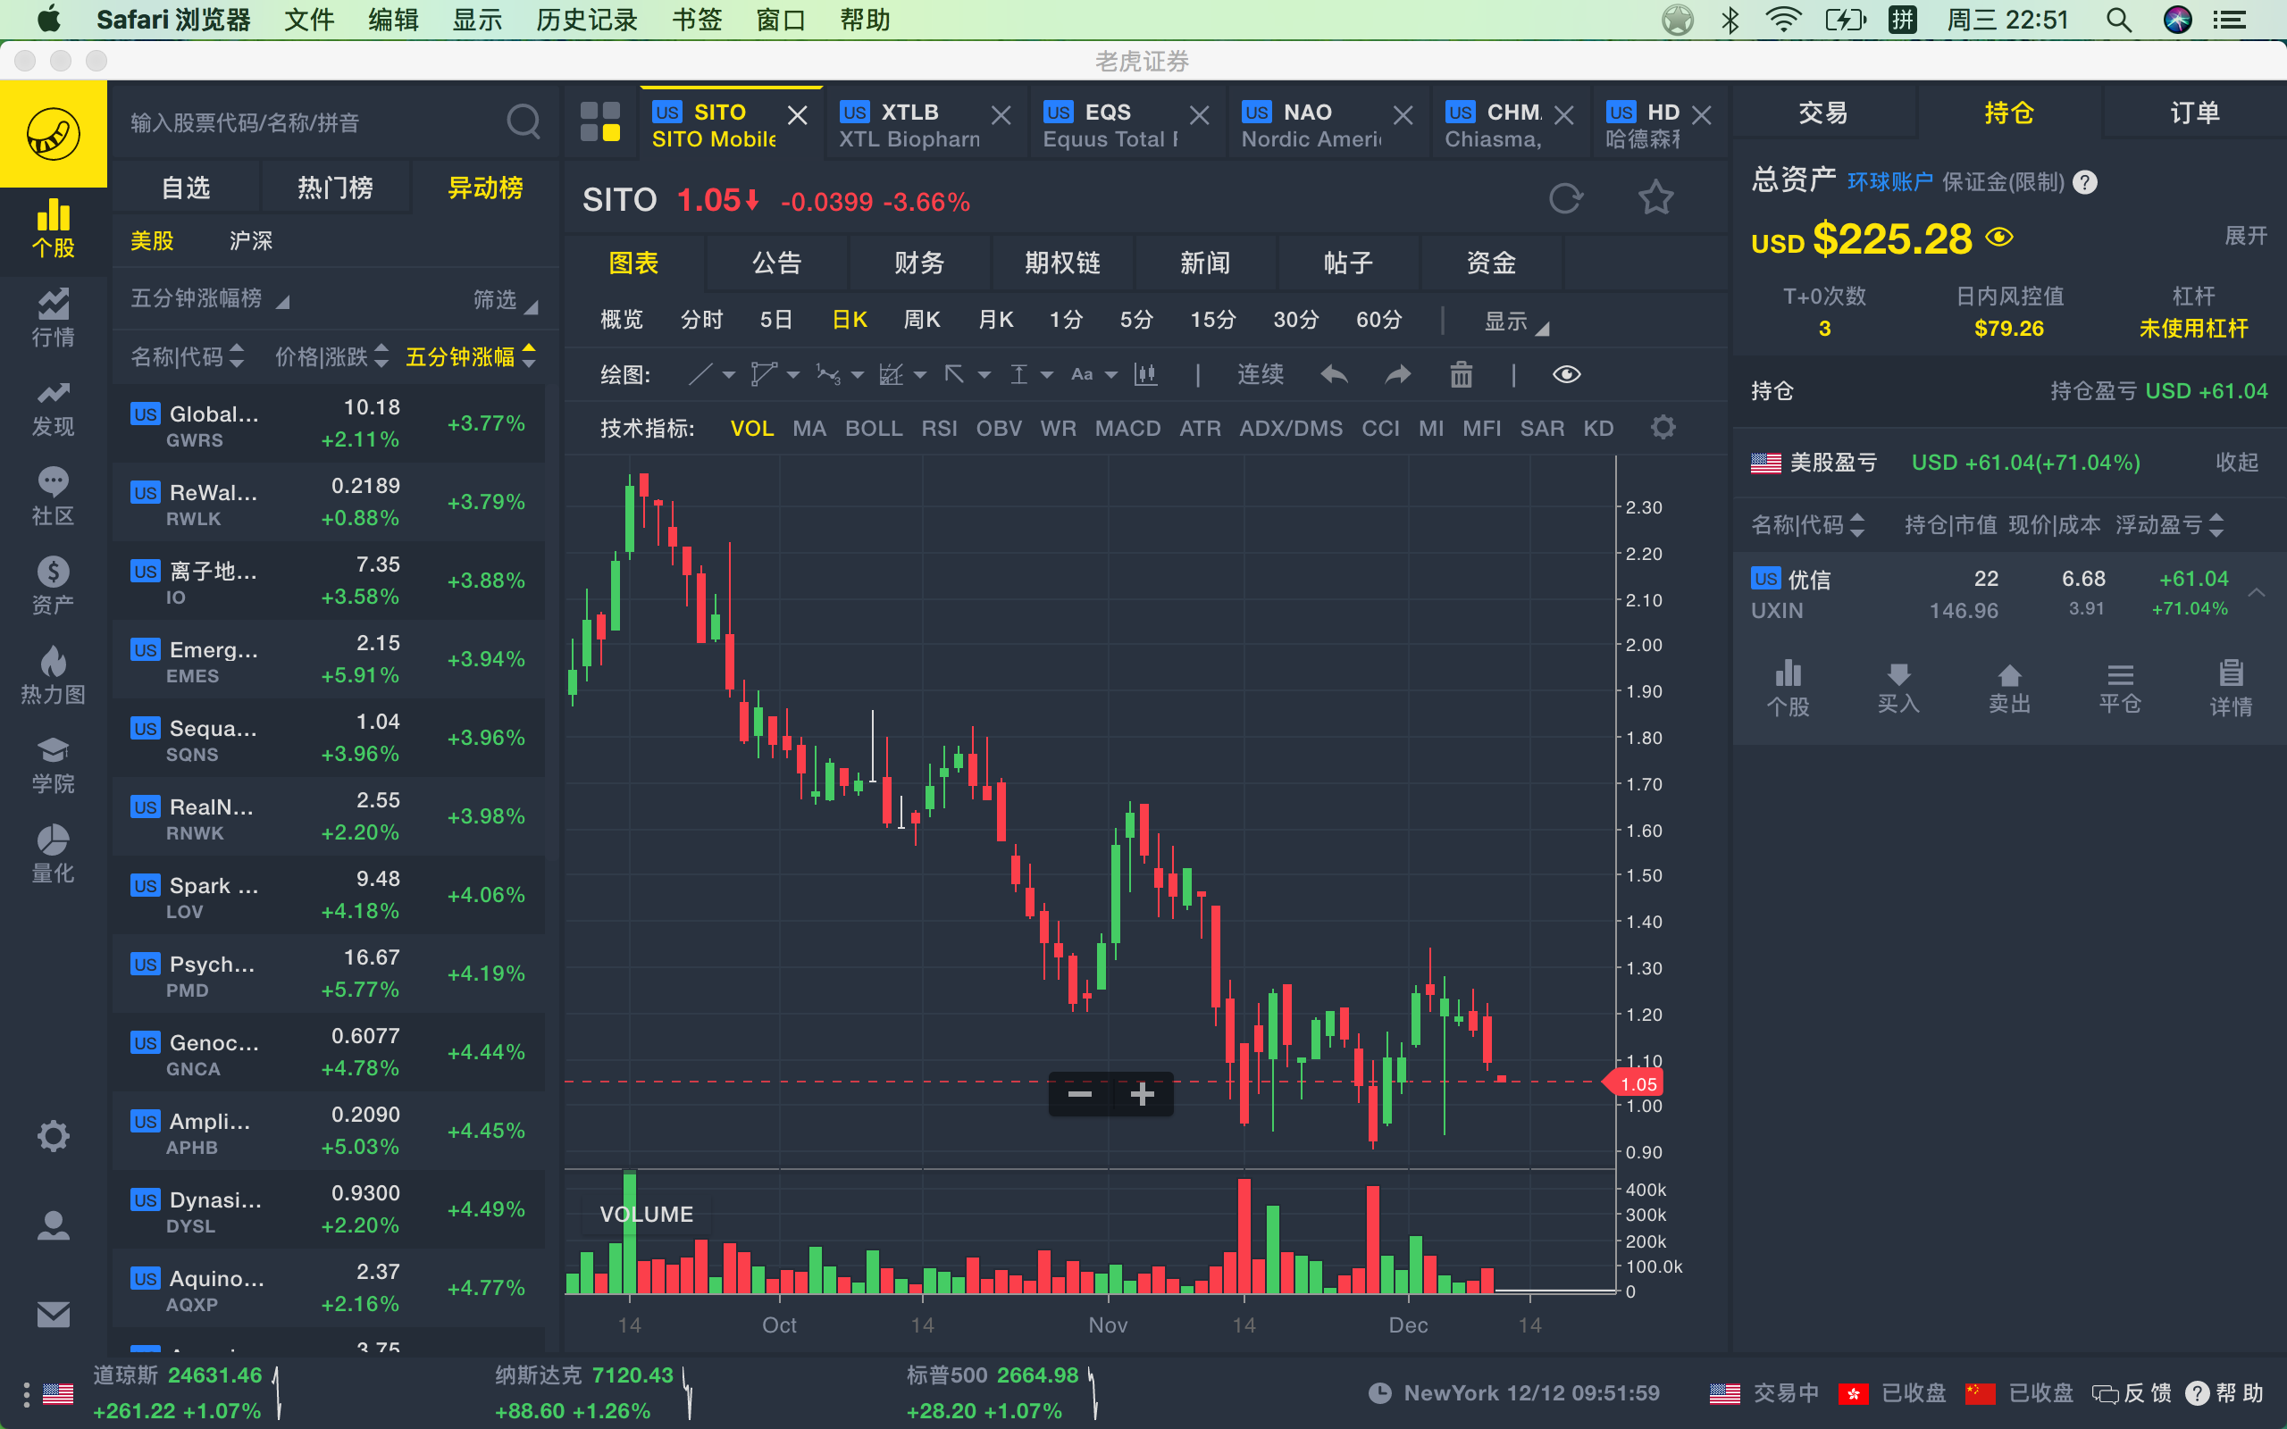
Task: Open 反馈 feedback in status bar
Action: pyautogui.click(x=2131, y=1393)
